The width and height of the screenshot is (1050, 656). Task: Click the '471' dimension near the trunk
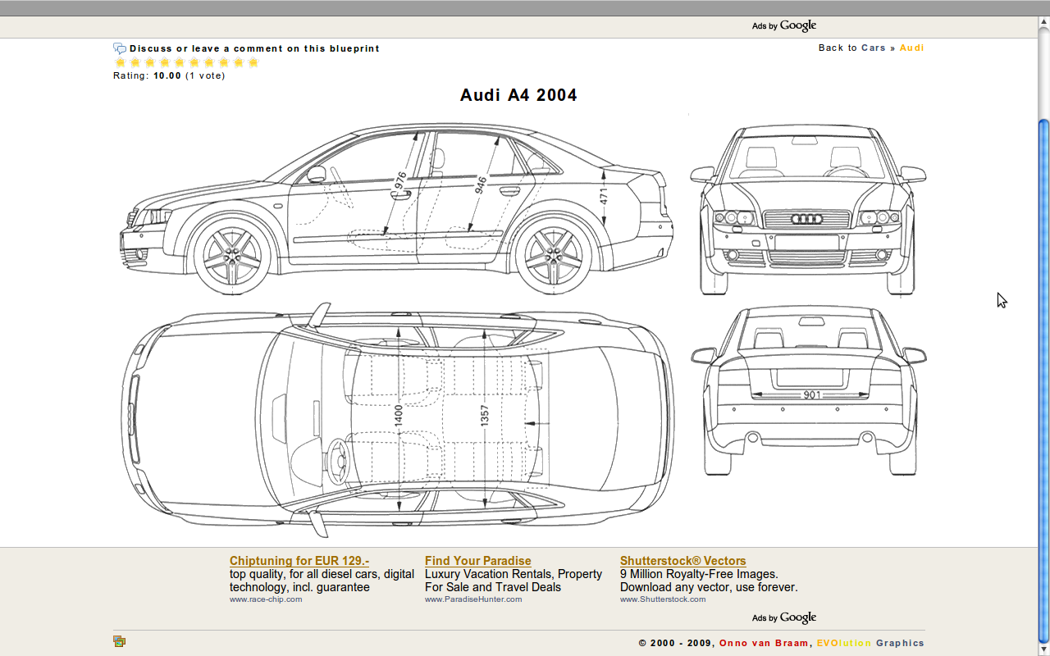click(603, 198)
